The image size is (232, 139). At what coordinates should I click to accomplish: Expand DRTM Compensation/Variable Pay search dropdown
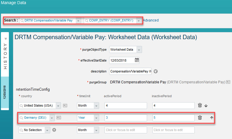(78, 21)
